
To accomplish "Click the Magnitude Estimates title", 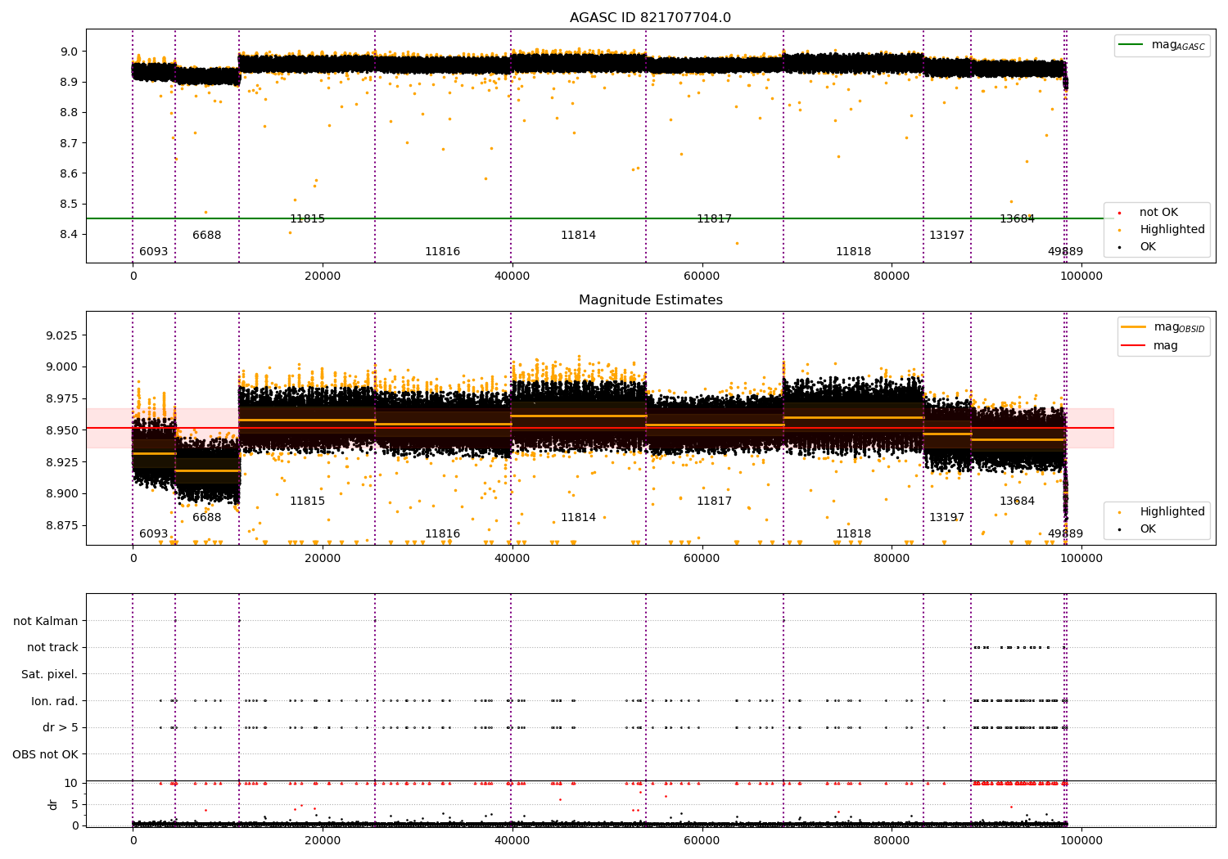I will (650, 300).
